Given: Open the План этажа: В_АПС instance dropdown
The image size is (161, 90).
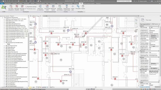Looking at the screenshot, I should (x=146, y=24).
